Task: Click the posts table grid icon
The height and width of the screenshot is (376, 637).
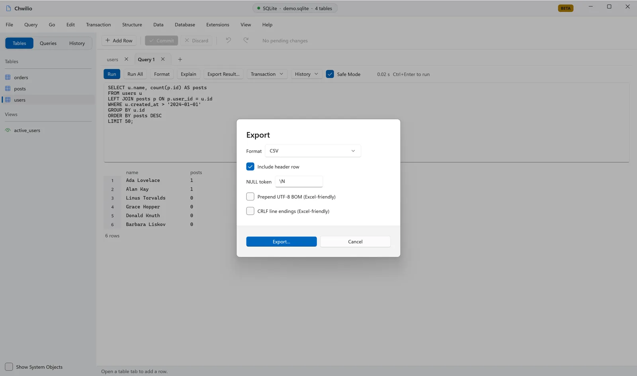Action: pyautogui.click(x=8, y=88)
